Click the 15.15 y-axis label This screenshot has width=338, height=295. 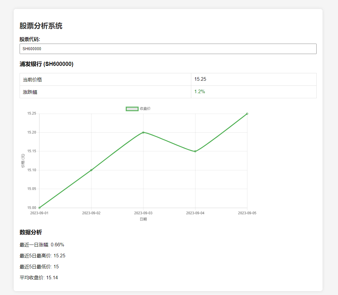32,151
